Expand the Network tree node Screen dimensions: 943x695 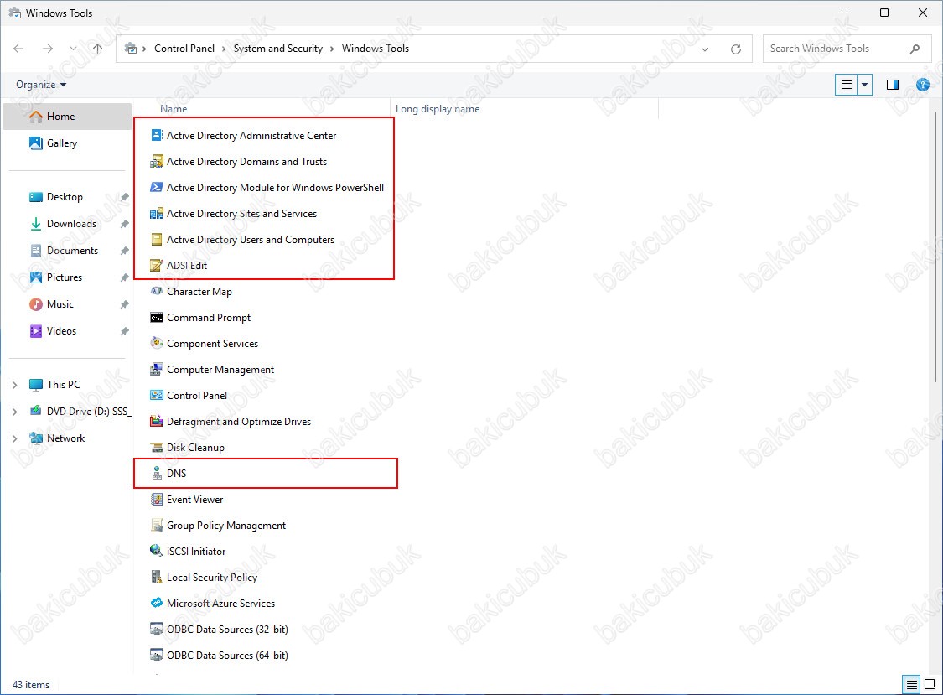[x=14, y=438]
